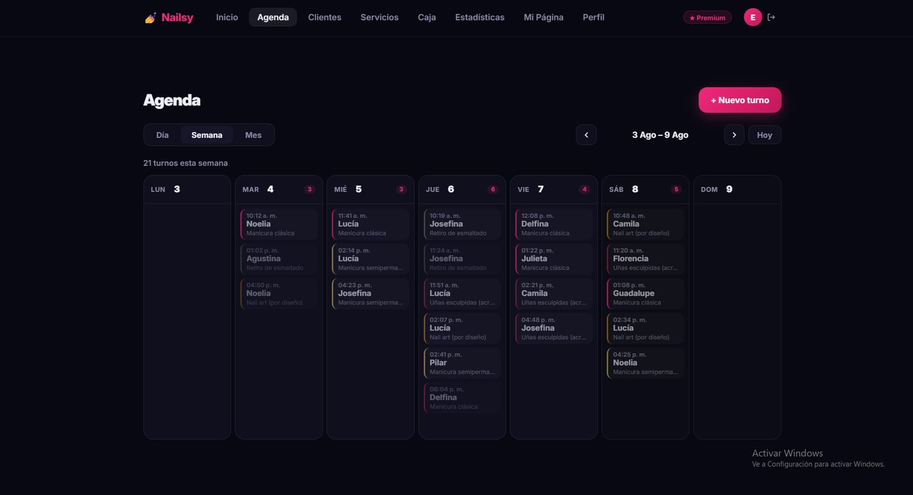Viewport: 913px width, 495px height.
Task: Open Julieta's 01:22 p. m. appointment
Action: coord(554,259)
